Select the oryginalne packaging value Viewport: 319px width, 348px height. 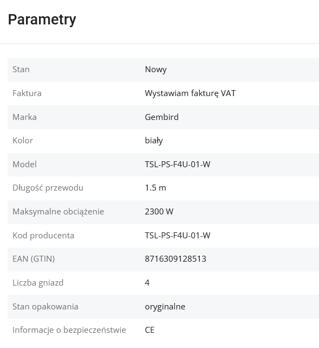(165, 307)
